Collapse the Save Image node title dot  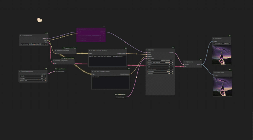(x=213, y=38)
